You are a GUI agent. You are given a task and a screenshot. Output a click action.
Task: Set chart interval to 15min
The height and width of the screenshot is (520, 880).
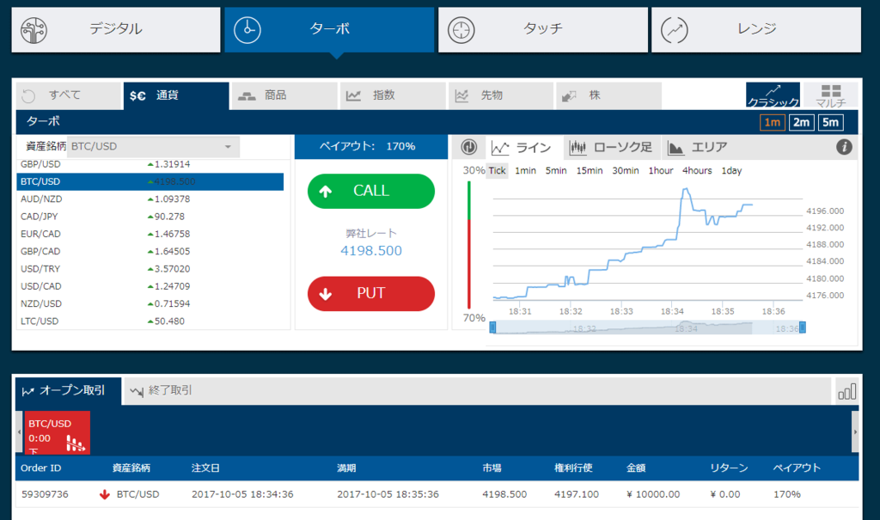[590, 171]
